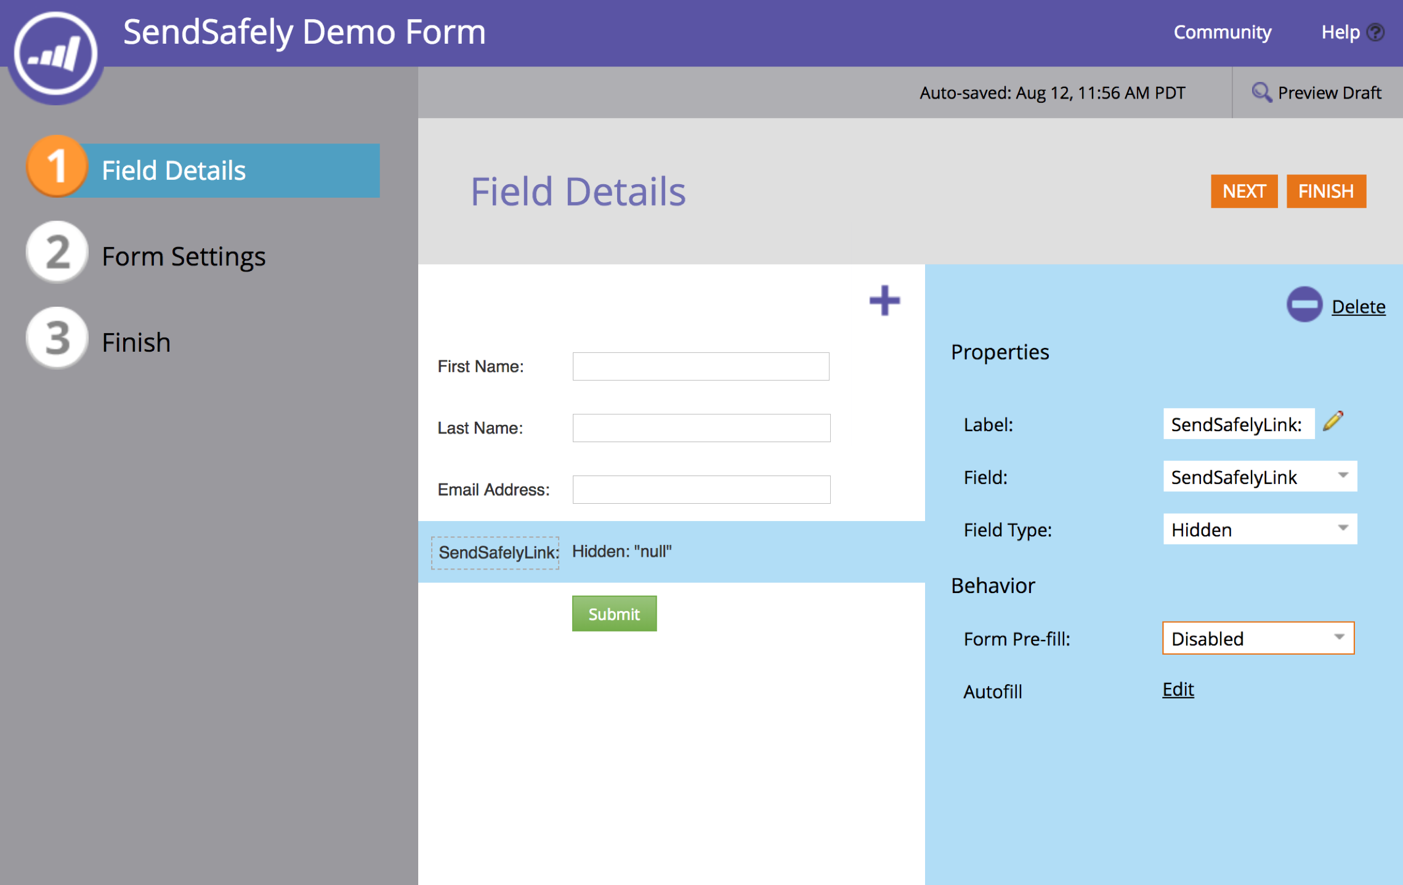Click the Auto-saved timestamp text

tap(1052, 92)
